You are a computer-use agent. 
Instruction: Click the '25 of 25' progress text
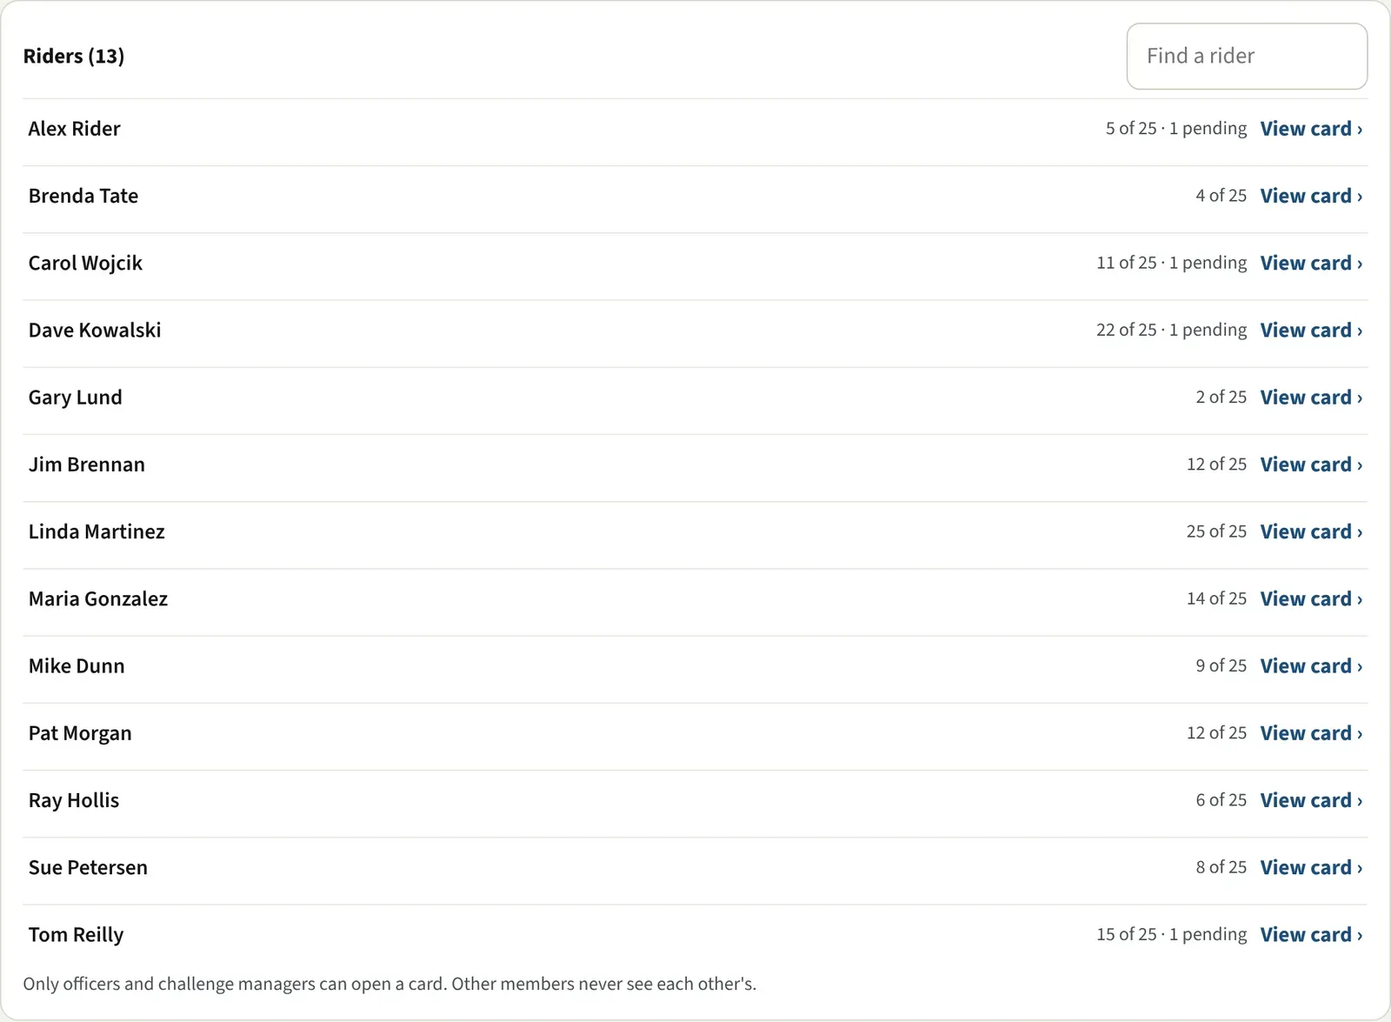[x=1217, y=531]
